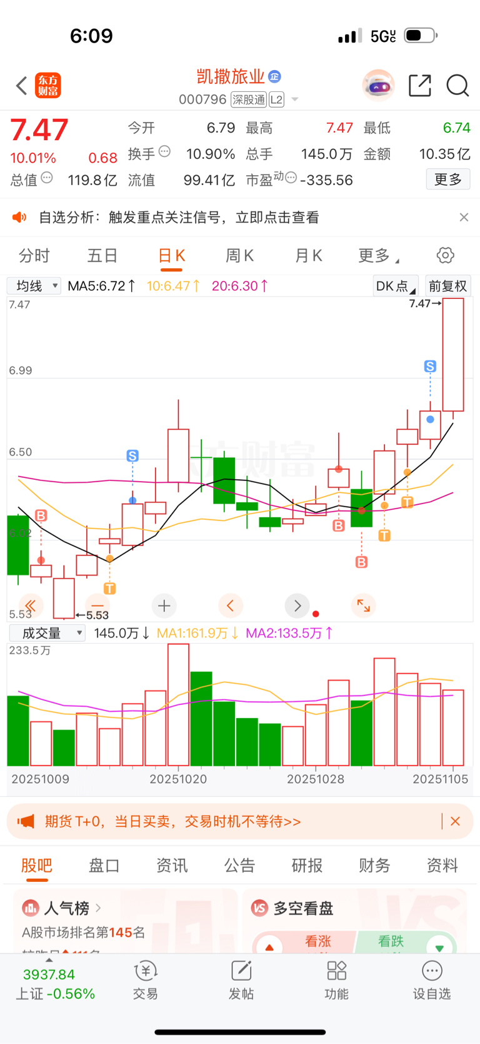The width and height of the screenshot is (480, 1044).
Task: Expand the 更多 chart periods dropdown
Action: pyautogui.click(x=379, y=255)
